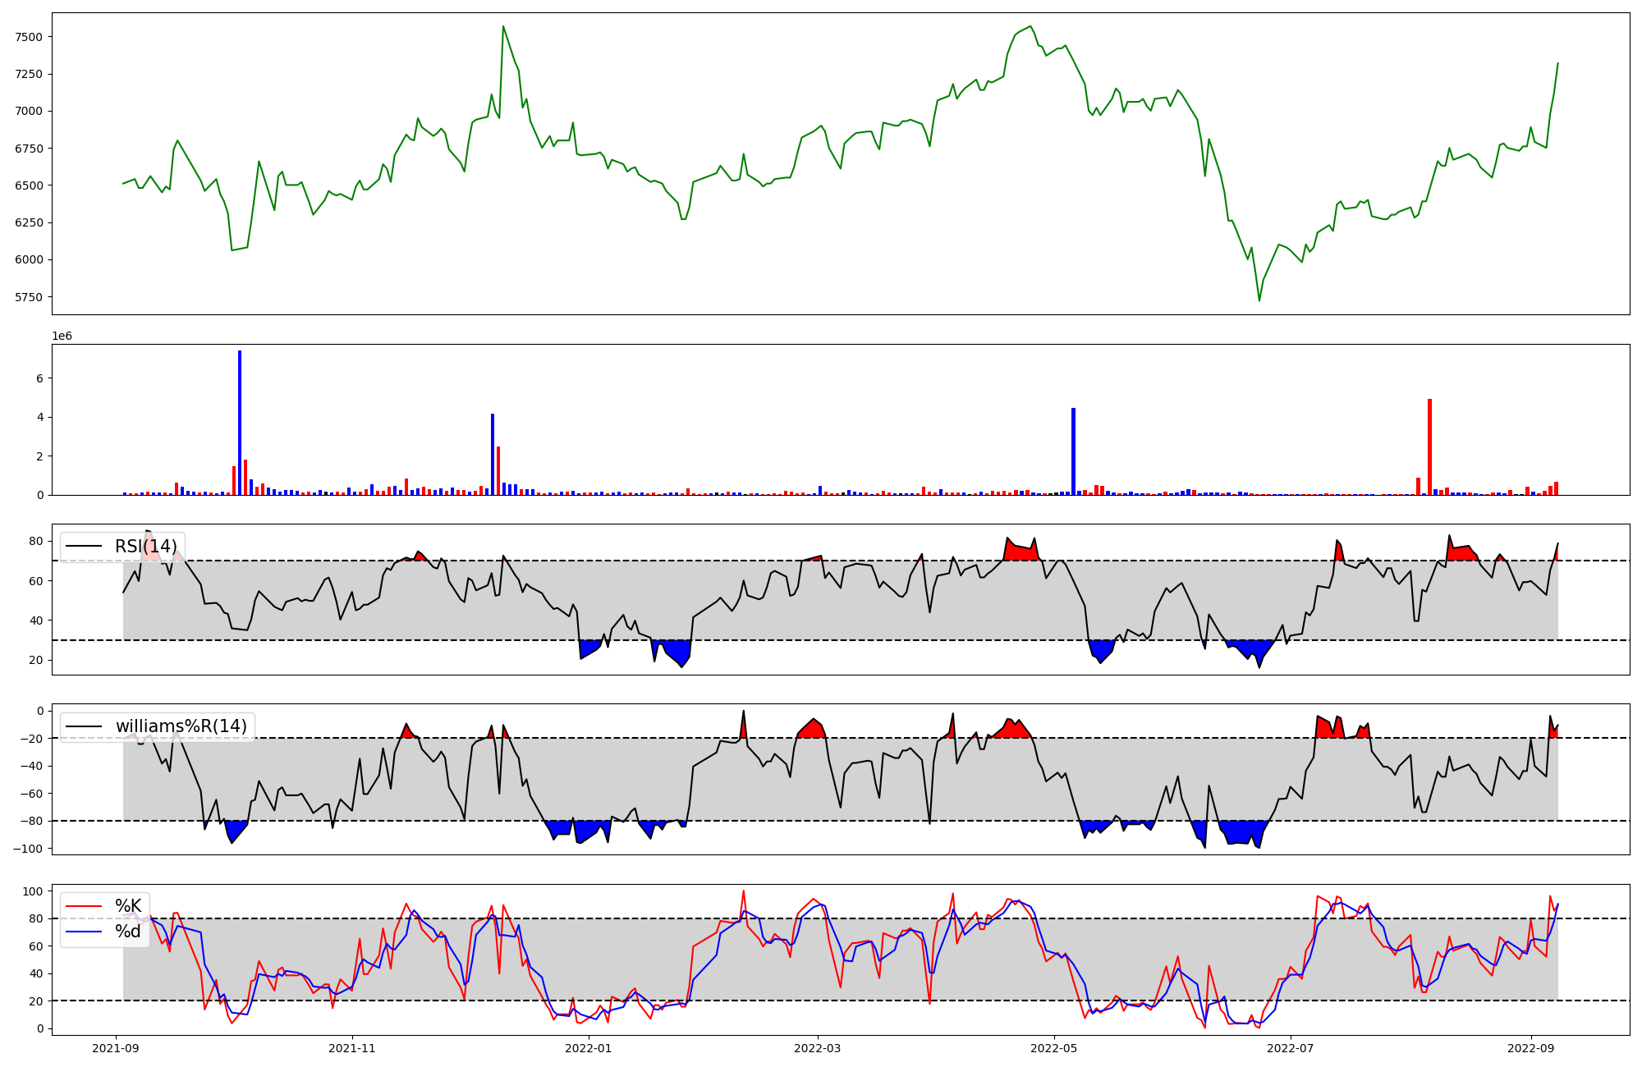
Task: Click the 1e6 volume scale label
Action: pos(62,337)
